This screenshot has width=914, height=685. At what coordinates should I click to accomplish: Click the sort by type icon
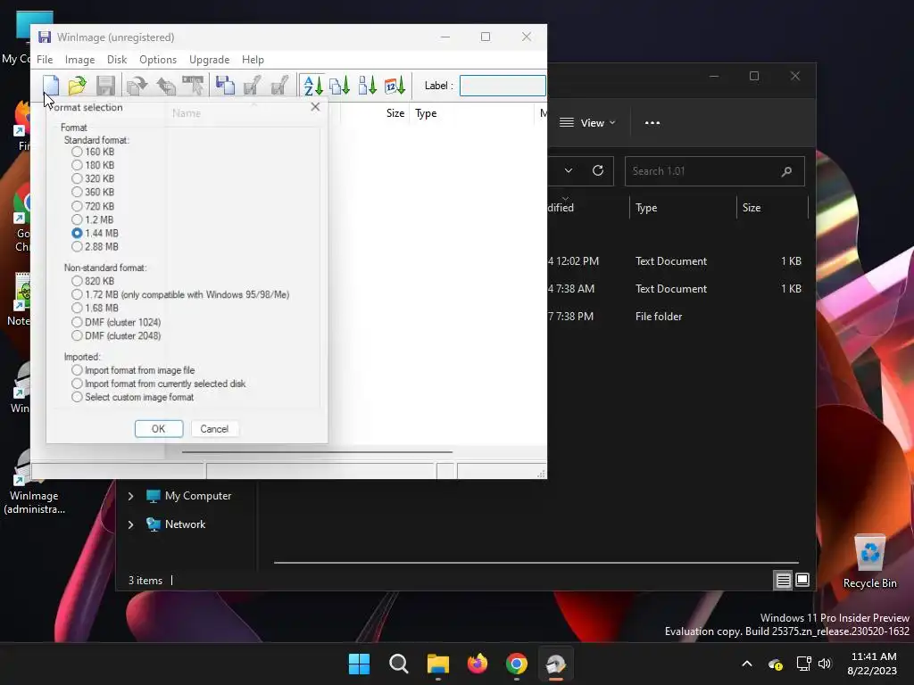coord(340,86)
